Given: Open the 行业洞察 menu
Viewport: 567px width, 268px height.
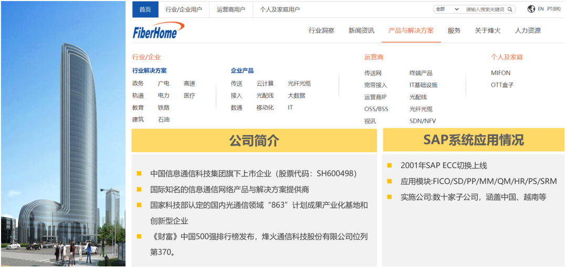Looking at the screenshot, I should (321, 31).
